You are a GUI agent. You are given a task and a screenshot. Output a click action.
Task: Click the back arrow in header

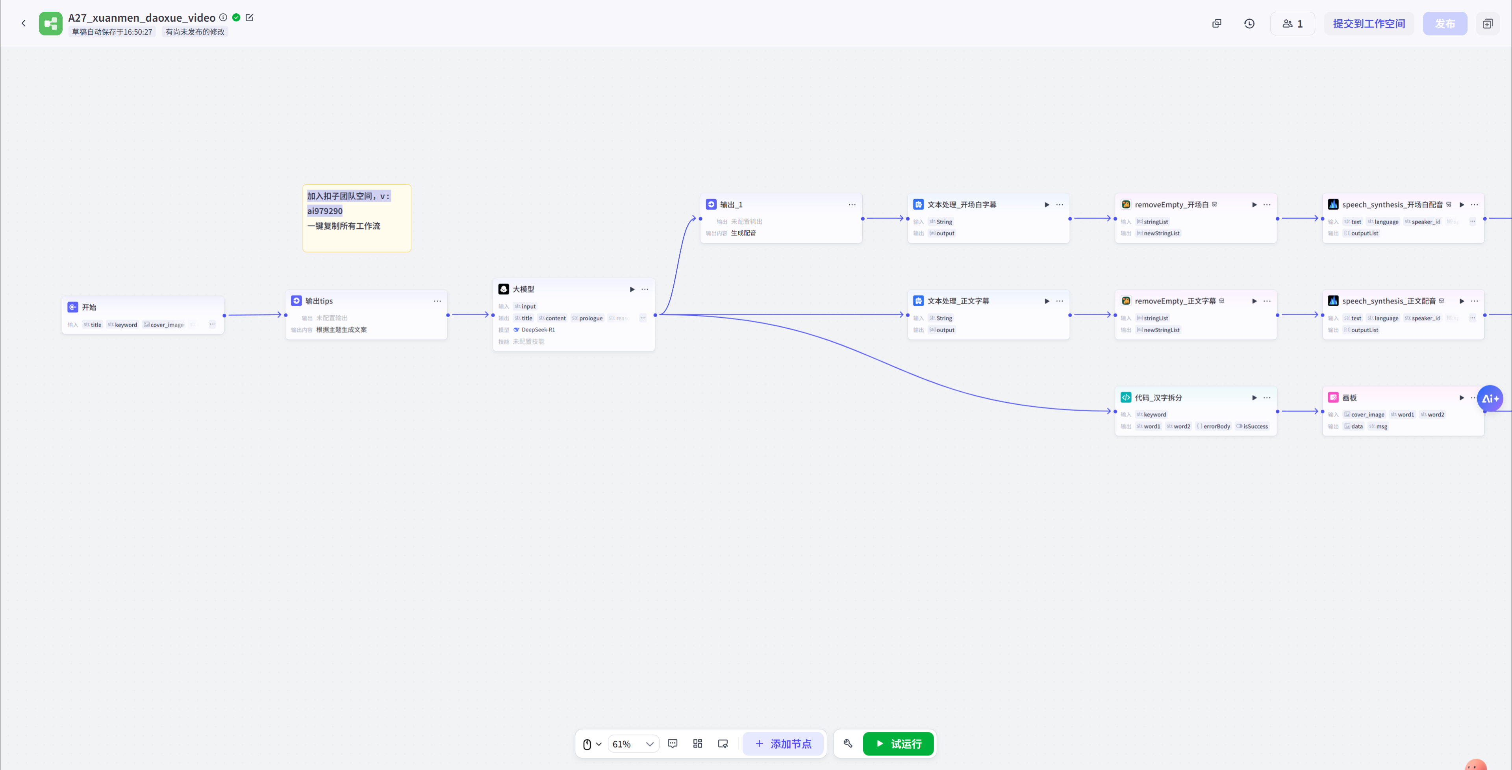tap(24, 24)
